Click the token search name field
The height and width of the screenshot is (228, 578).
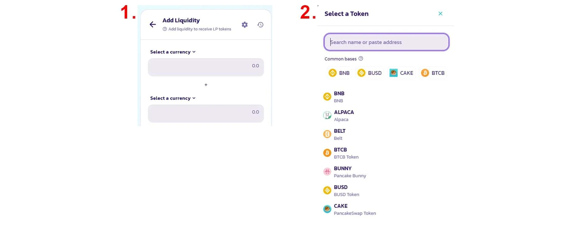click(x=386, y=42)
